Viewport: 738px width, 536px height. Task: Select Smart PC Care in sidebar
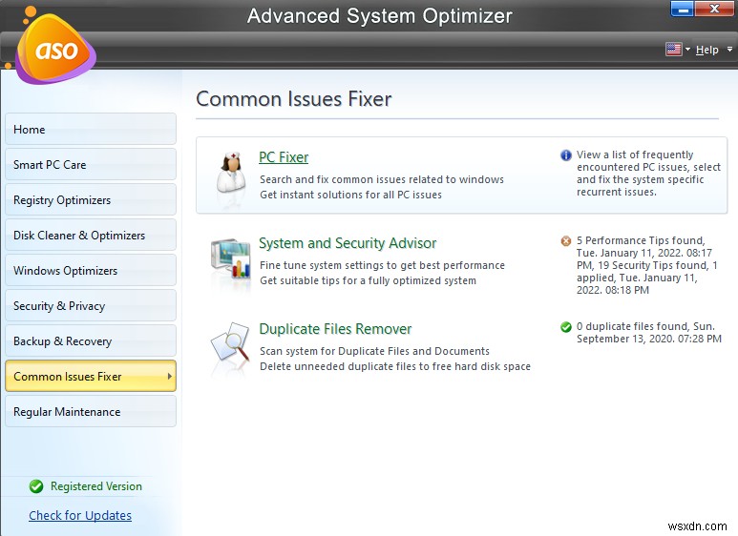coord(91,165)
